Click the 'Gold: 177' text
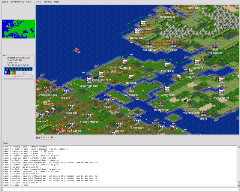This screenshot has width=240, height=192. pyautogui.click(x=12, y=63)
